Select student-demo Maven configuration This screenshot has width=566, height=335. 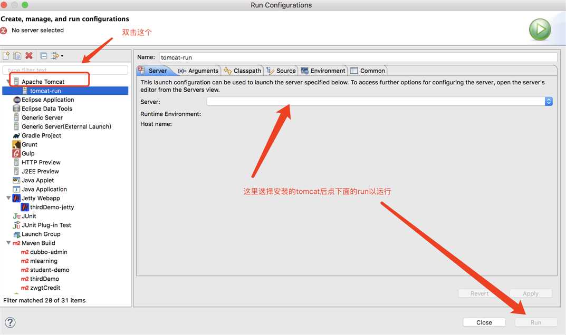click(x=50, y=270)
